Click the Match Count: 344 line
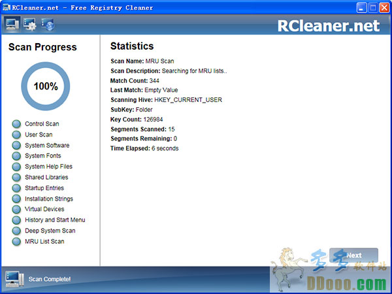The width and height of the screenshot is (392, 294). [x=135, y=81]
